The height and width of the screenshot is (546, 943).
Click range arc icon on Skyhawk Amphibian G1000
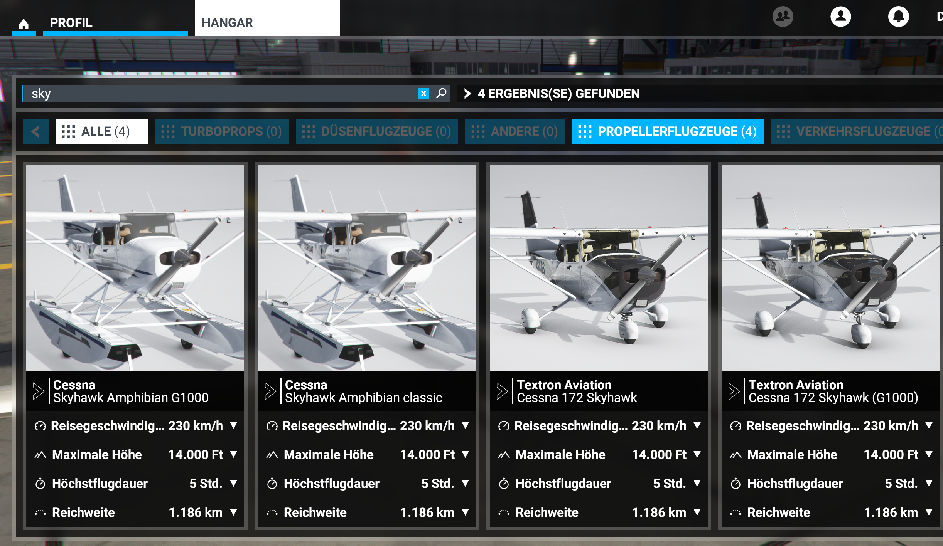tap(40, 512)
